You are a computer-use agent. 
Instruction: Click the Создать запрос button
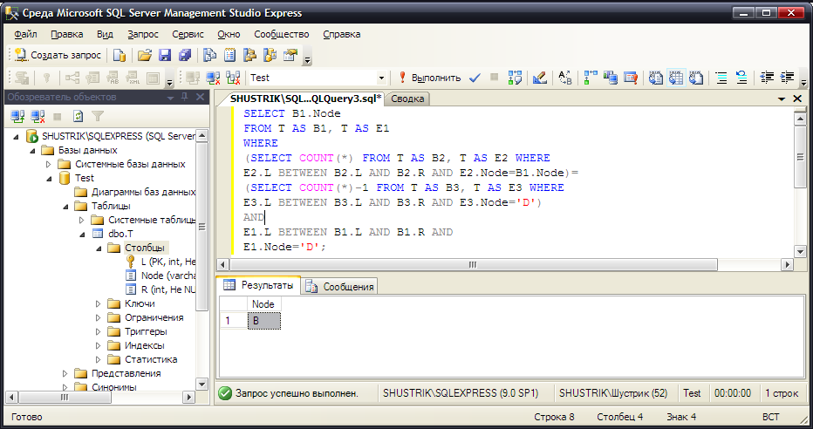pyautogui.click(x=58, y=55)
